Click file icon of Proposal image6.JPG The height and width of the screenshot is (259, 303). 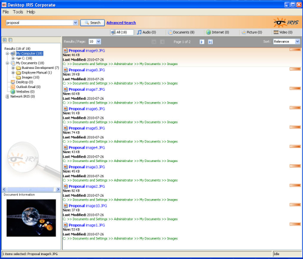click(66, 109)
